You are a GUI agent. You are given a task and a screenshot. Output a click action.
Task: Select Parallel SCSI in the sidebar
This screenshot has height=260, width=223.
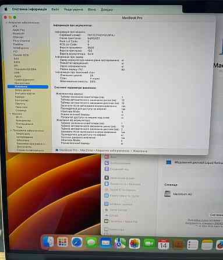pyautogui.click(x=21, y=55)
